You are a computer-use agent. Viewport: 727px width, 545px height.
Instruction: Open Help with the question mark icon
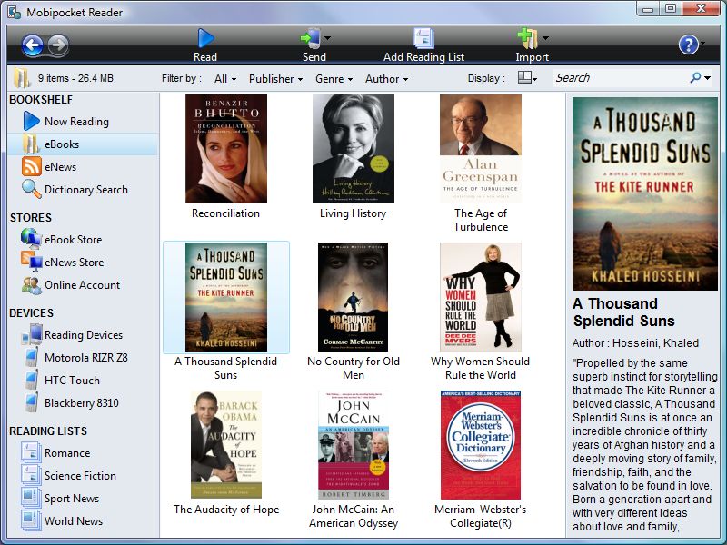click(x=689, y=45)
